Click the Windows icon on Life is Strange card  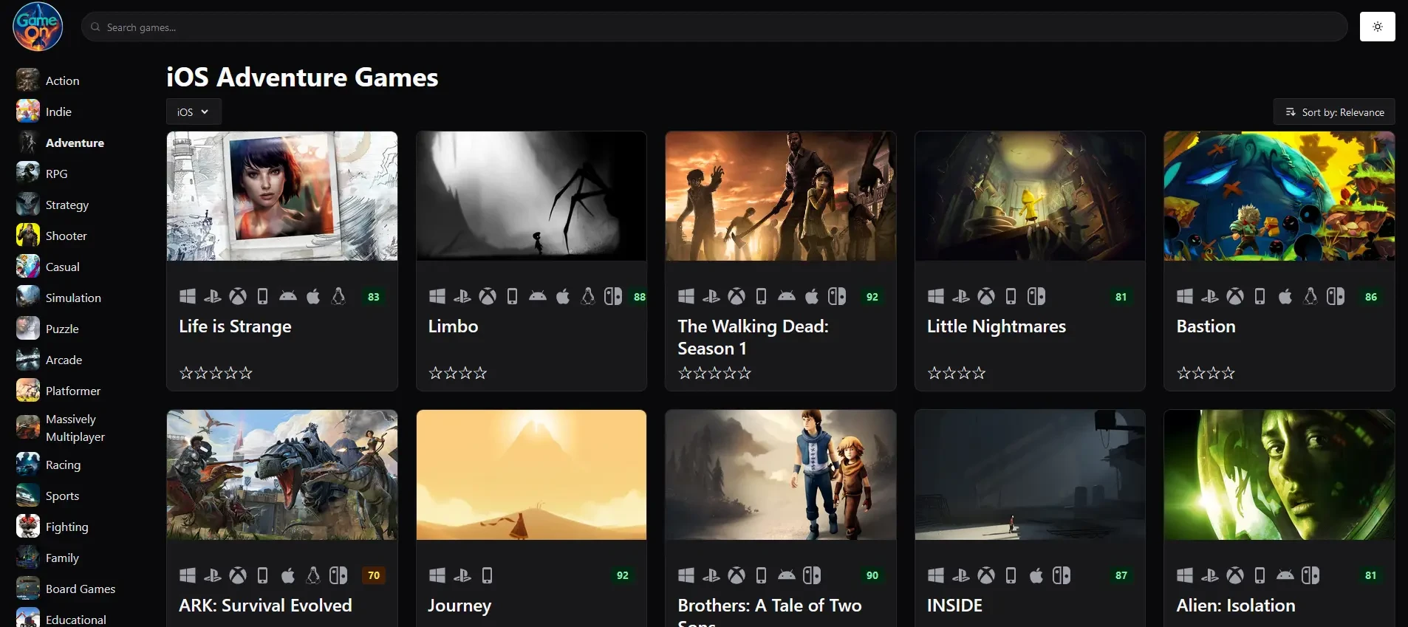(188, 297)
